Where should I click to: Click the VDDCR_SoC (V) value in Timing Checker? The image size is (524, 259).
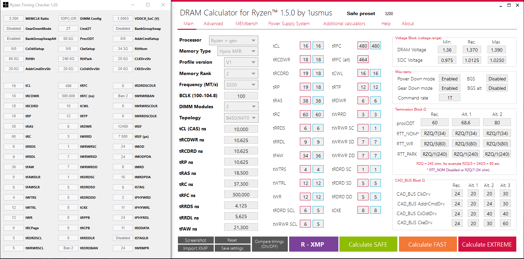click(x=123, y=18)
